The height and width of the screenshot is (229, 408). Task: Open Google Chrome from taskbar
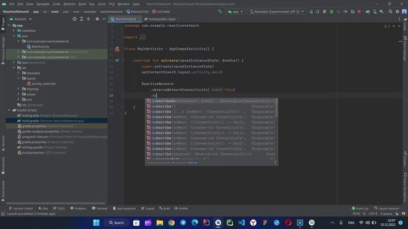tap(171, 223)
